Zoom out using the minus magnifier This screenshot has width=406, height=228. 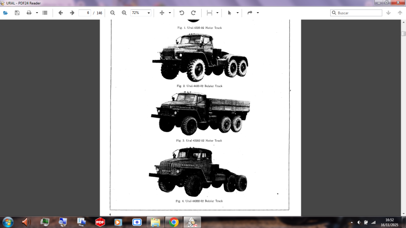pos(113,13)
